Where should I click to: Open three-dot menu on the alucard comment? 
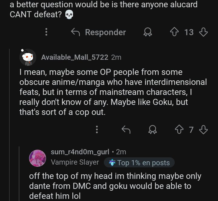click(46, 32)
